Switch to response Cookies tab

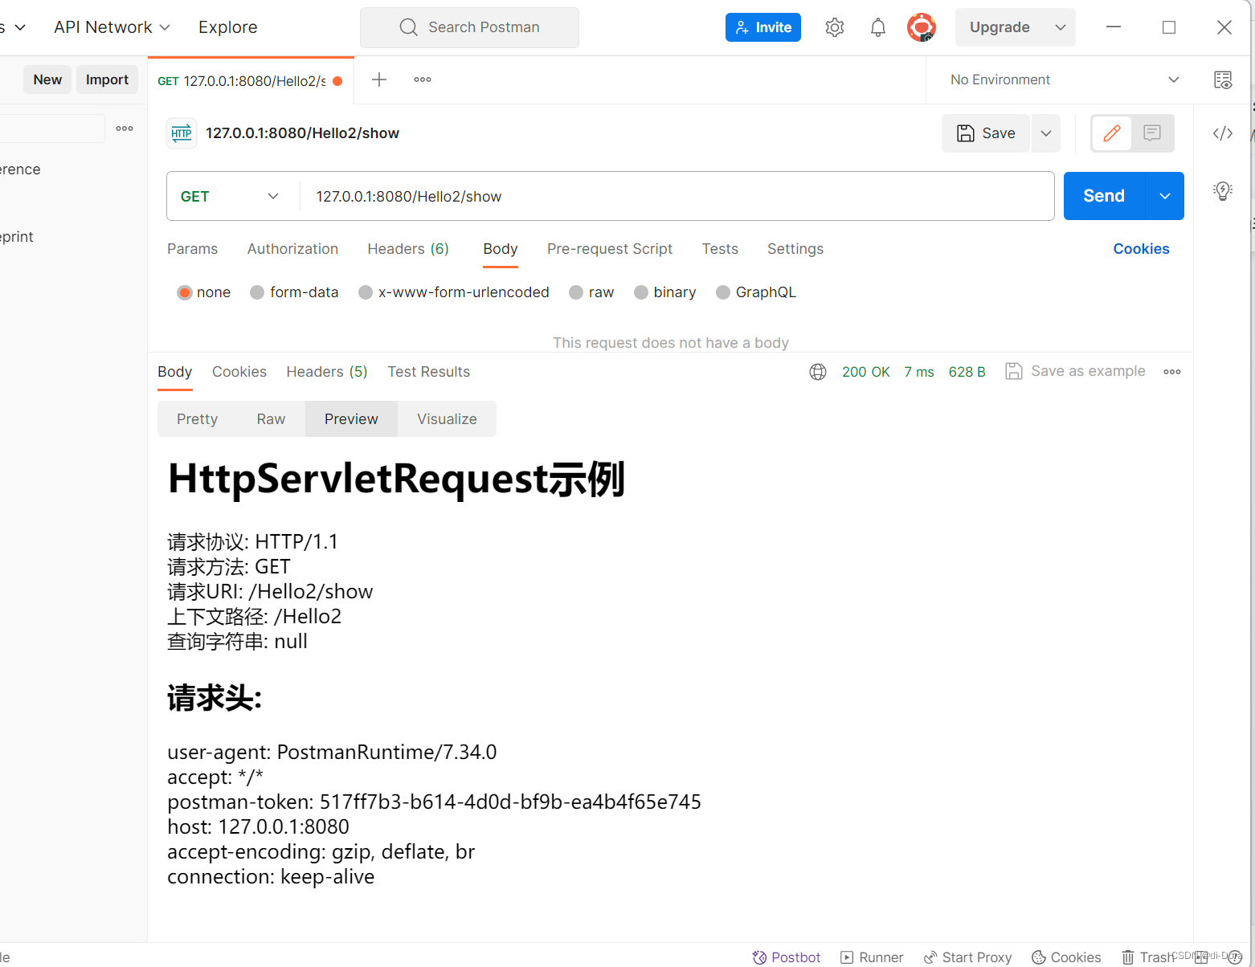(x=239, y=372)
